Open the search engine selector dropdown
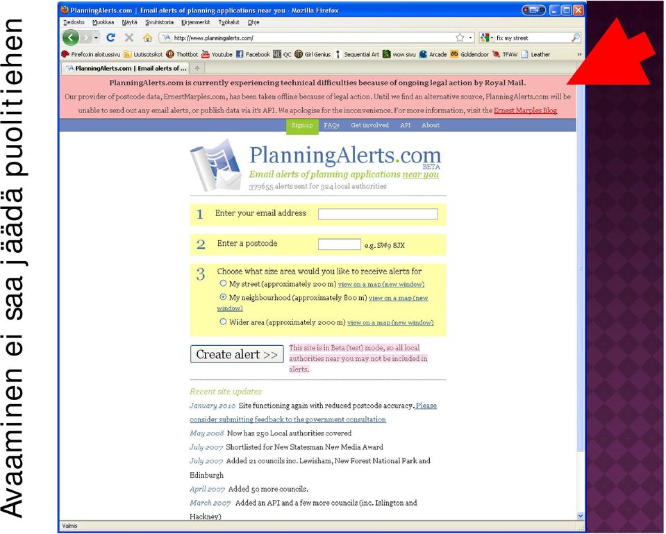This screenshot has width=666, height=534. pyautogui.click(x=487, y=37)
